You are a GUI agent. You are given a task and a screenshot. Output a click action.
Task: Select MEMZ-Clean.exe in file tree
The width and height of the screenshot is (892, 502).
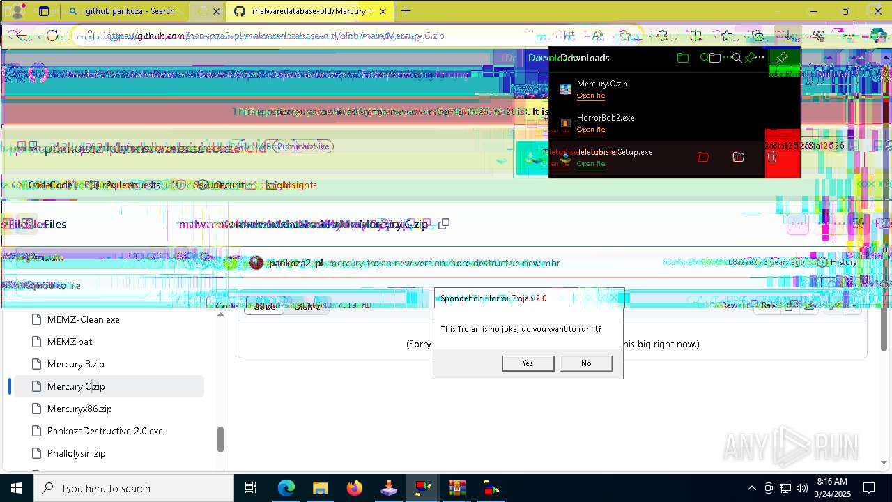tap(84, 319)
